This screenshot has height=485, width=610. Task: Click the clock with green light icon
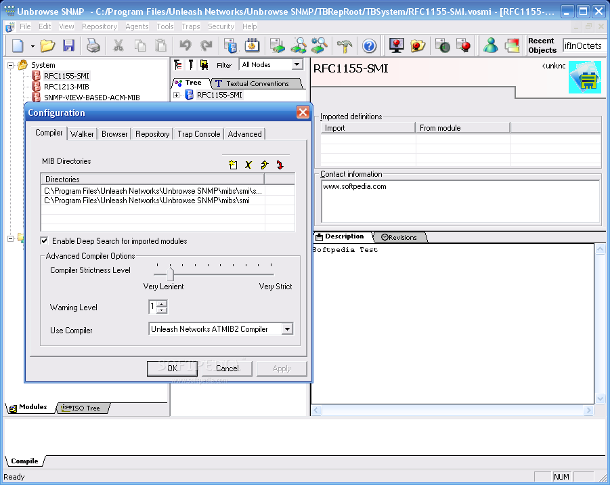click(x=443, y=45)
